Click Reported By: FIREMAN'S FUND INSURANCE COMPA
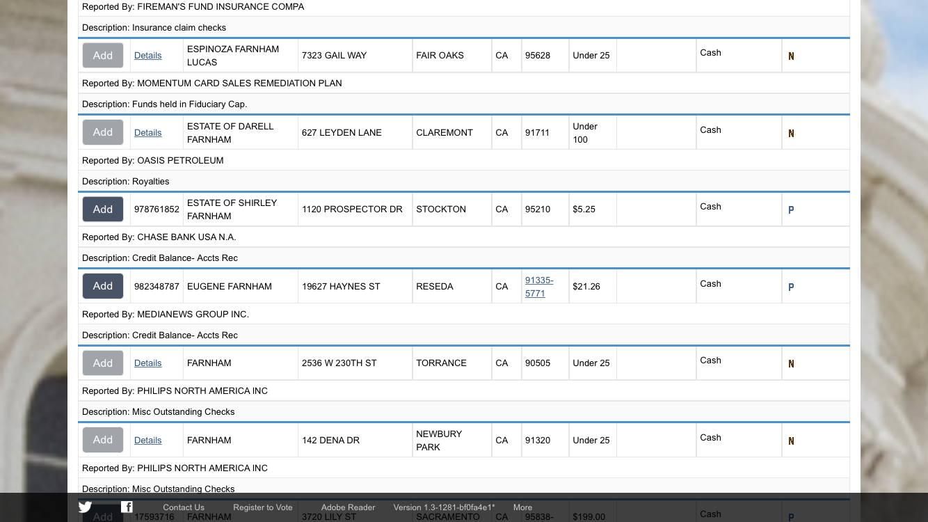This screenshot has width=928, height=522. pyautogui.click(x=193, y=6)
